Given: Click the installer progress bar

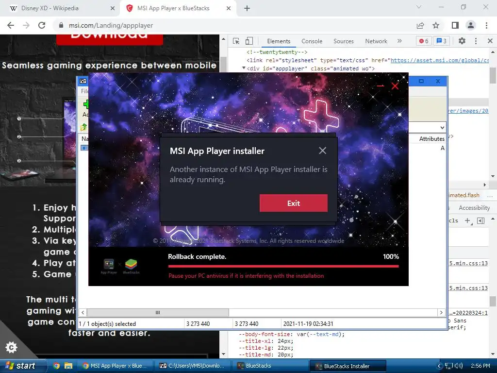Looking at the screenshot, I should 283,267.
